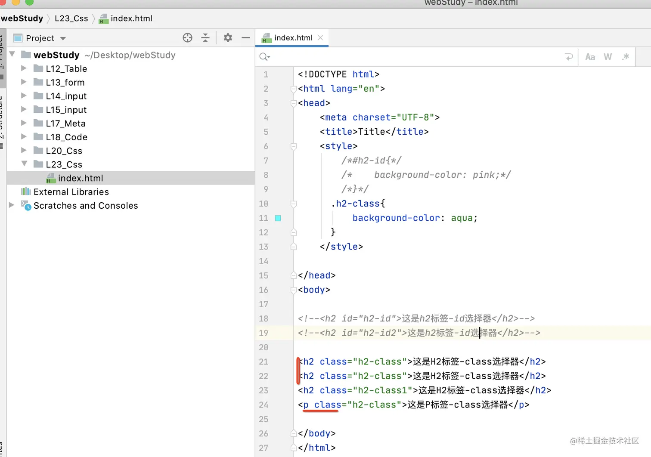
Task: Expand the L18_Code folder
Action: pos(24,137)
